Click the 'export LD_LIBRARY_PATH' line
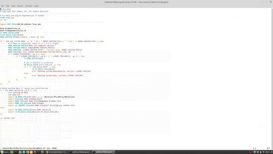This screenshot has height=154, width=273. click(41, 106)
